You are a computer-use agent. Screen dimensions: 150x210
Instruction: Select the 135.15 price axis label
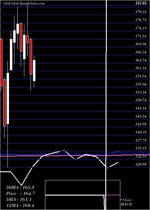(x=140, y=148)
